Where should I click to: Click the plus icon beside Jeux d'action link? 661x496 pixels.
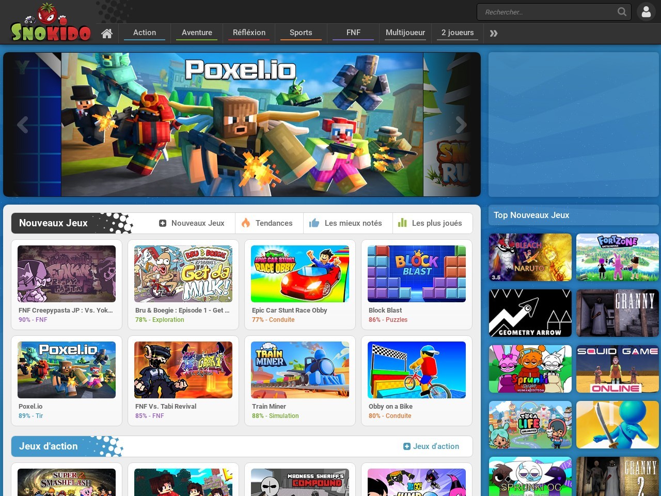coord(407,446)
